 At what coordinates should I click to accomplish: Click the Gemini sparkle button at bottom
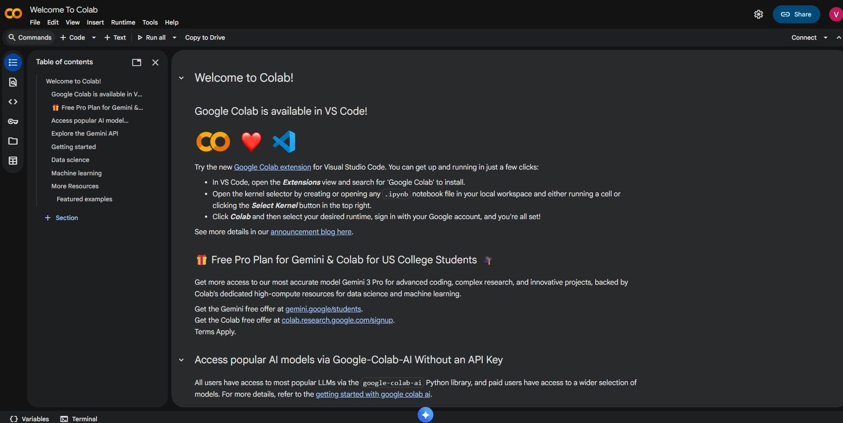pyautogui.click(x=425, y=415)
